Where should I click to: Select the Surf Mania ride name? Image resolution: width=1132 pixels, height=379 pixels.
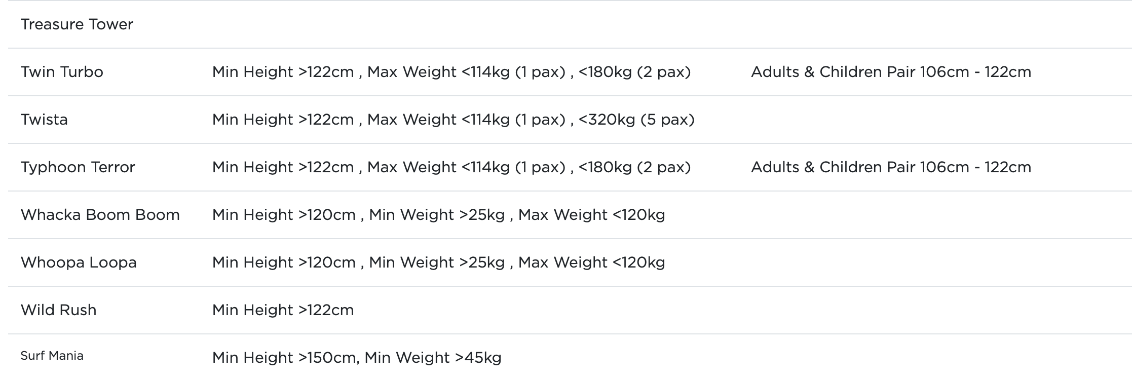click(x=52, y=356)
